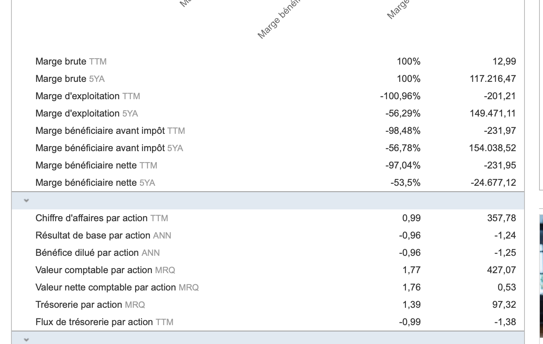Select the Marge brute TTM row label
The image size is (543, 344).
coord(71,61)
